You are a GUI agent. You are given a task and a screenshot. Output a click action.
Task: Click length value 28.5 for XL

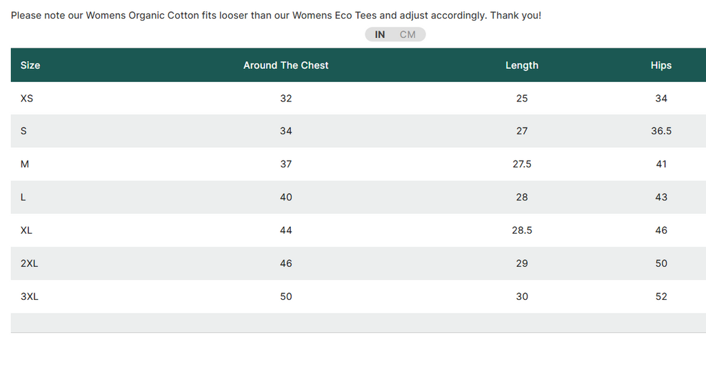coord(522,230)
